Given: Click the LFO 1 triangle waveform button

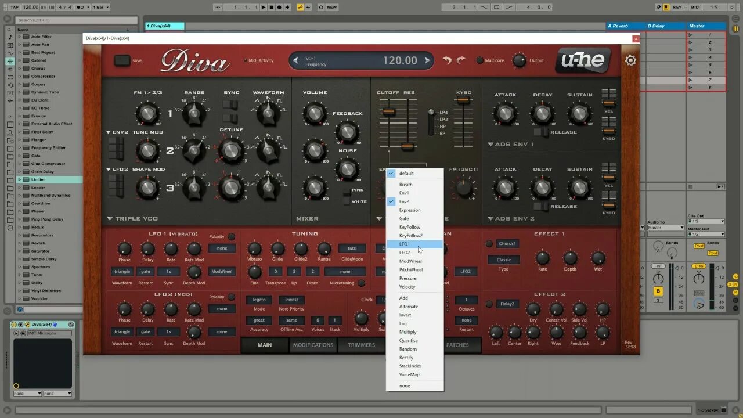Looking at the screenshot, I should 122,271.
